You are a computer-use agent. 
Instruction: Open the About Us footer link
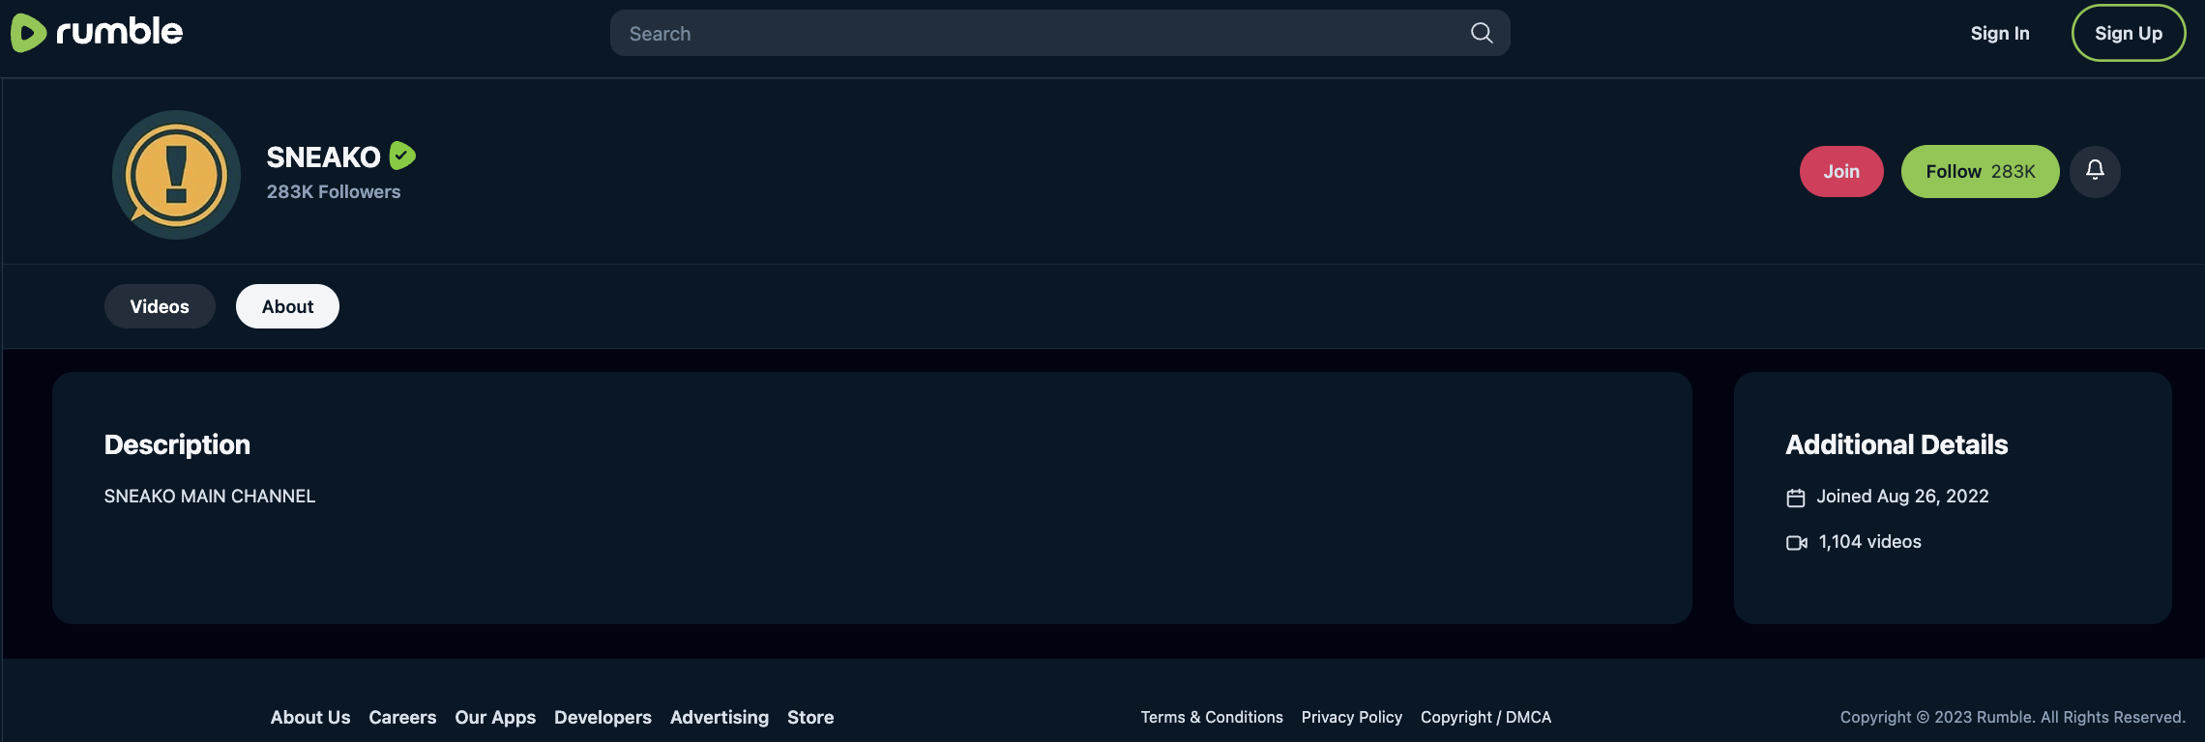click(x=310, y=717)
